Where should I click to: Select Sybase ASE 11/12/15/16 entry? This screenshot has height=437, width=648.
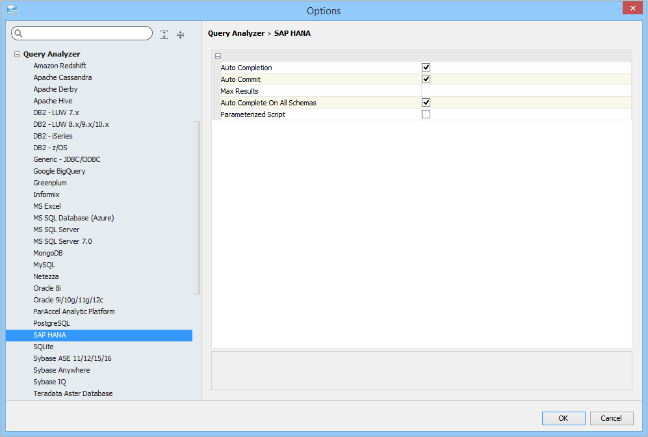click(72, 358)
